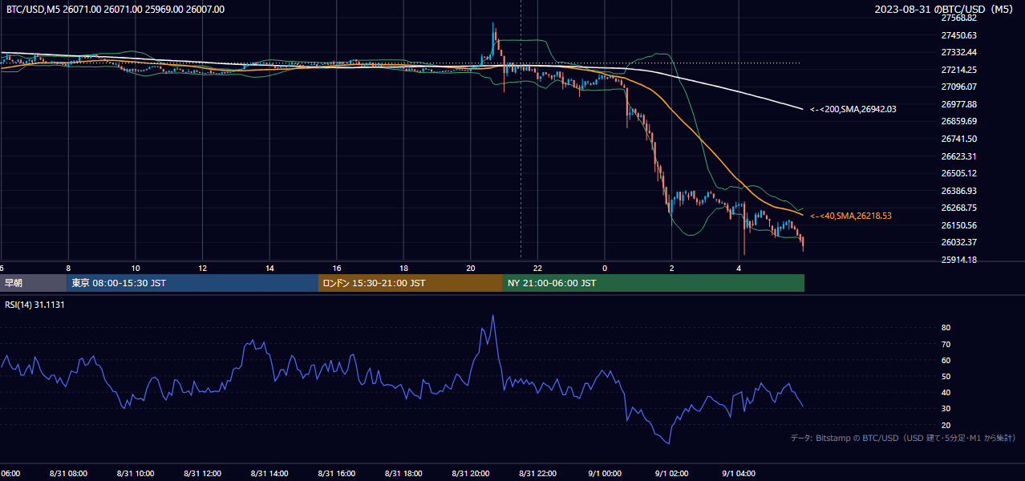Click the bottom time label 8/31 10:00
Image resolution: width=1025 pixels, height=481 pixels.
[136, 474]
